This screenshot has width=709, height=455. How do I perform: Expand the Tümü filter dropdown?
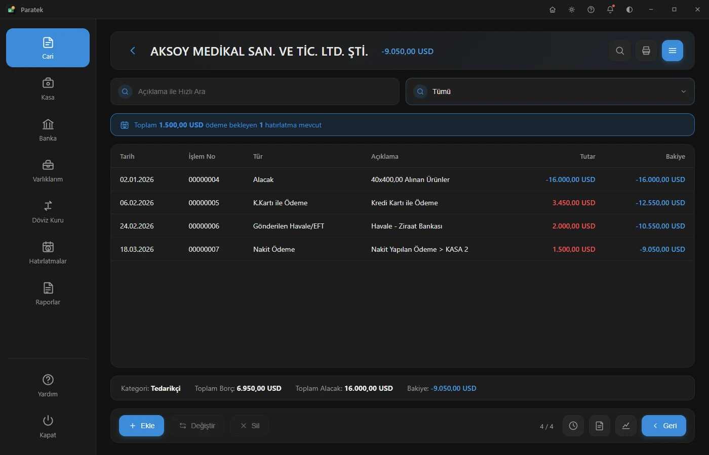click(550, 92)
